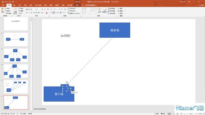This screenshot has width=205, height=115.
Task: Decrease font size with smaller A icon
Action: coord(45,9)
